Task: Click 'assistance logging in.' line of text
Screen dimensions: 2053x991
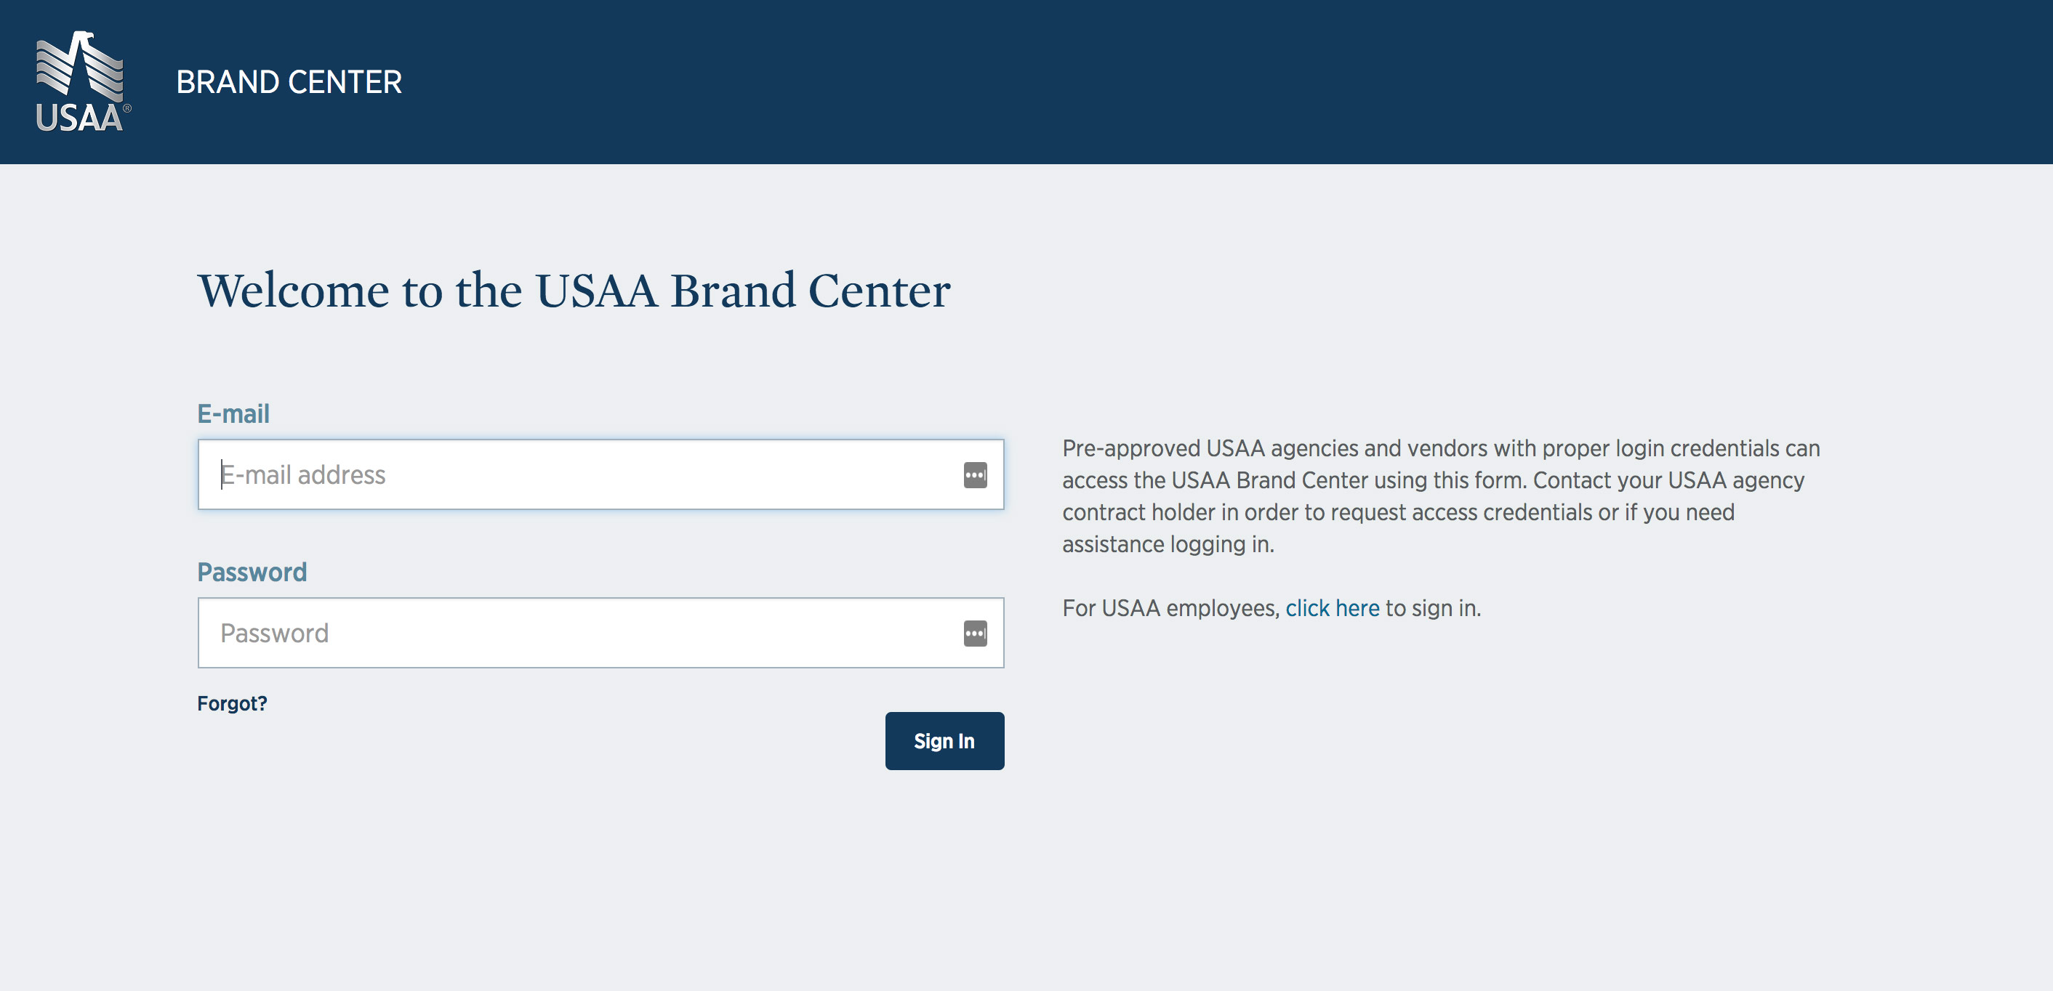Action: tap(1168, 544)
